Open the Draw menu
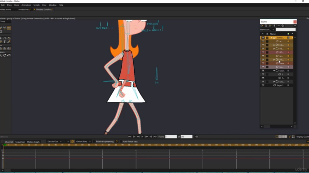Image resolution: width=309 pixels, height=173 pixels. click(x=9, y=5)
